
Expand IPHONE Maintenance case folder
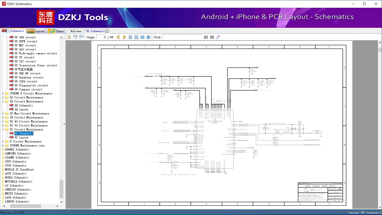tap(3, 145)
